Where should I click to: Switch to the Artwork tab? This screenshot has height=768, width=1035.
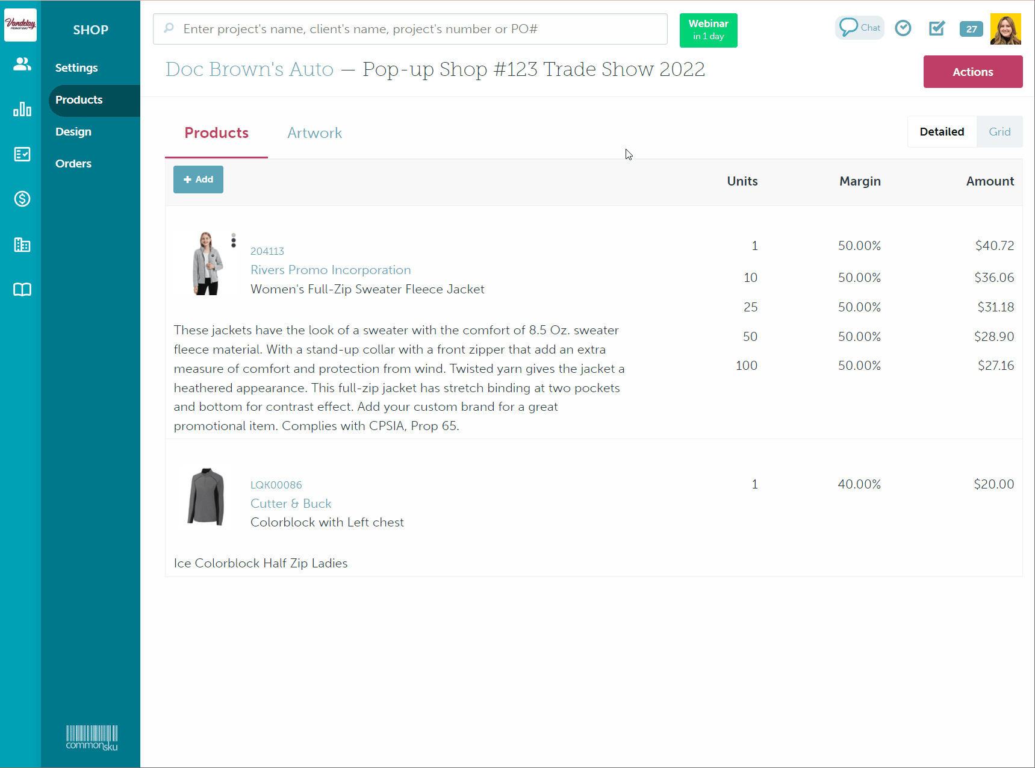point(314,133)
